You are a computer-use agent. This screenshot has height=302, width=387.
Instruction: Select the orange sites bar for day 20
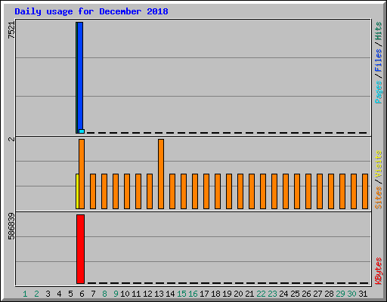[240, 191]
